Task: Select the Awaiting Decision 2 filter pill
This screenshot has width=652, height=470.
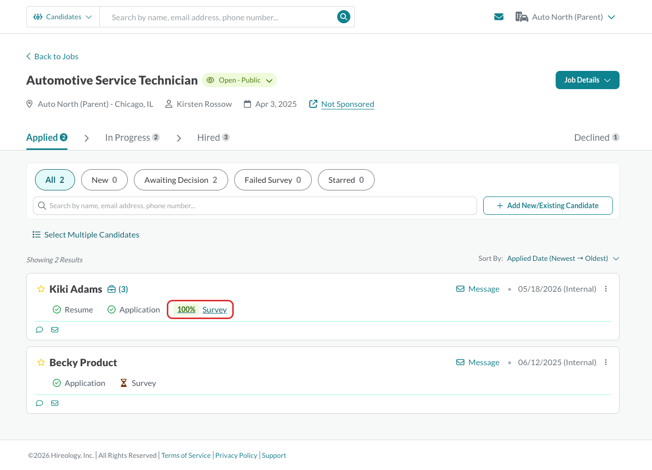Action: [181, 180]
